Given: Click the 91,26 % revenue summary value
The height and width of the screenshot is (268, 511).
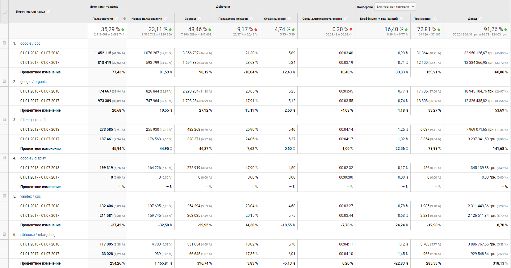Looking at the screenshot, I should (x=493, y=29).
